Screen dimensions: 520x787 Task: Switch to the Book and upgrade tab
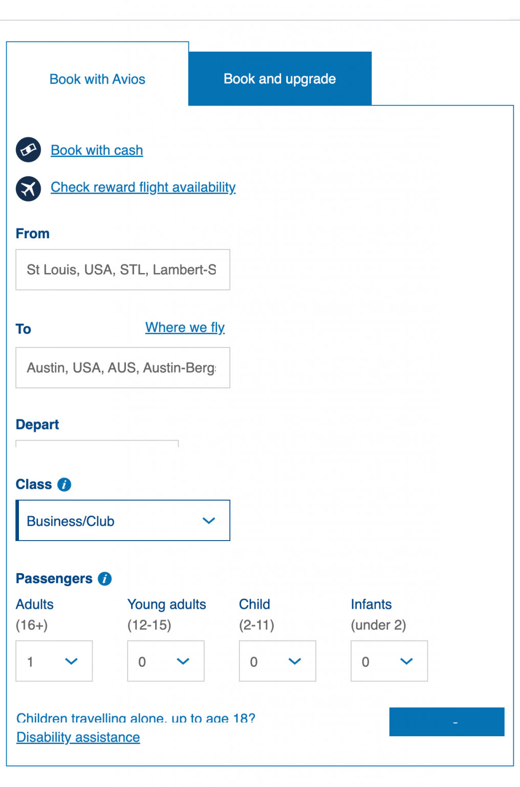279,78
